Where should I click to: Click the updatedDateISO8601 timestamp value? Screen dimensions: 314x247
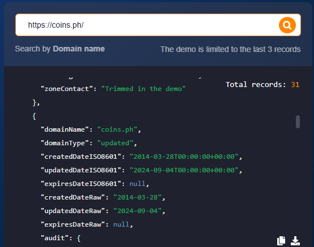pos(184,170)
